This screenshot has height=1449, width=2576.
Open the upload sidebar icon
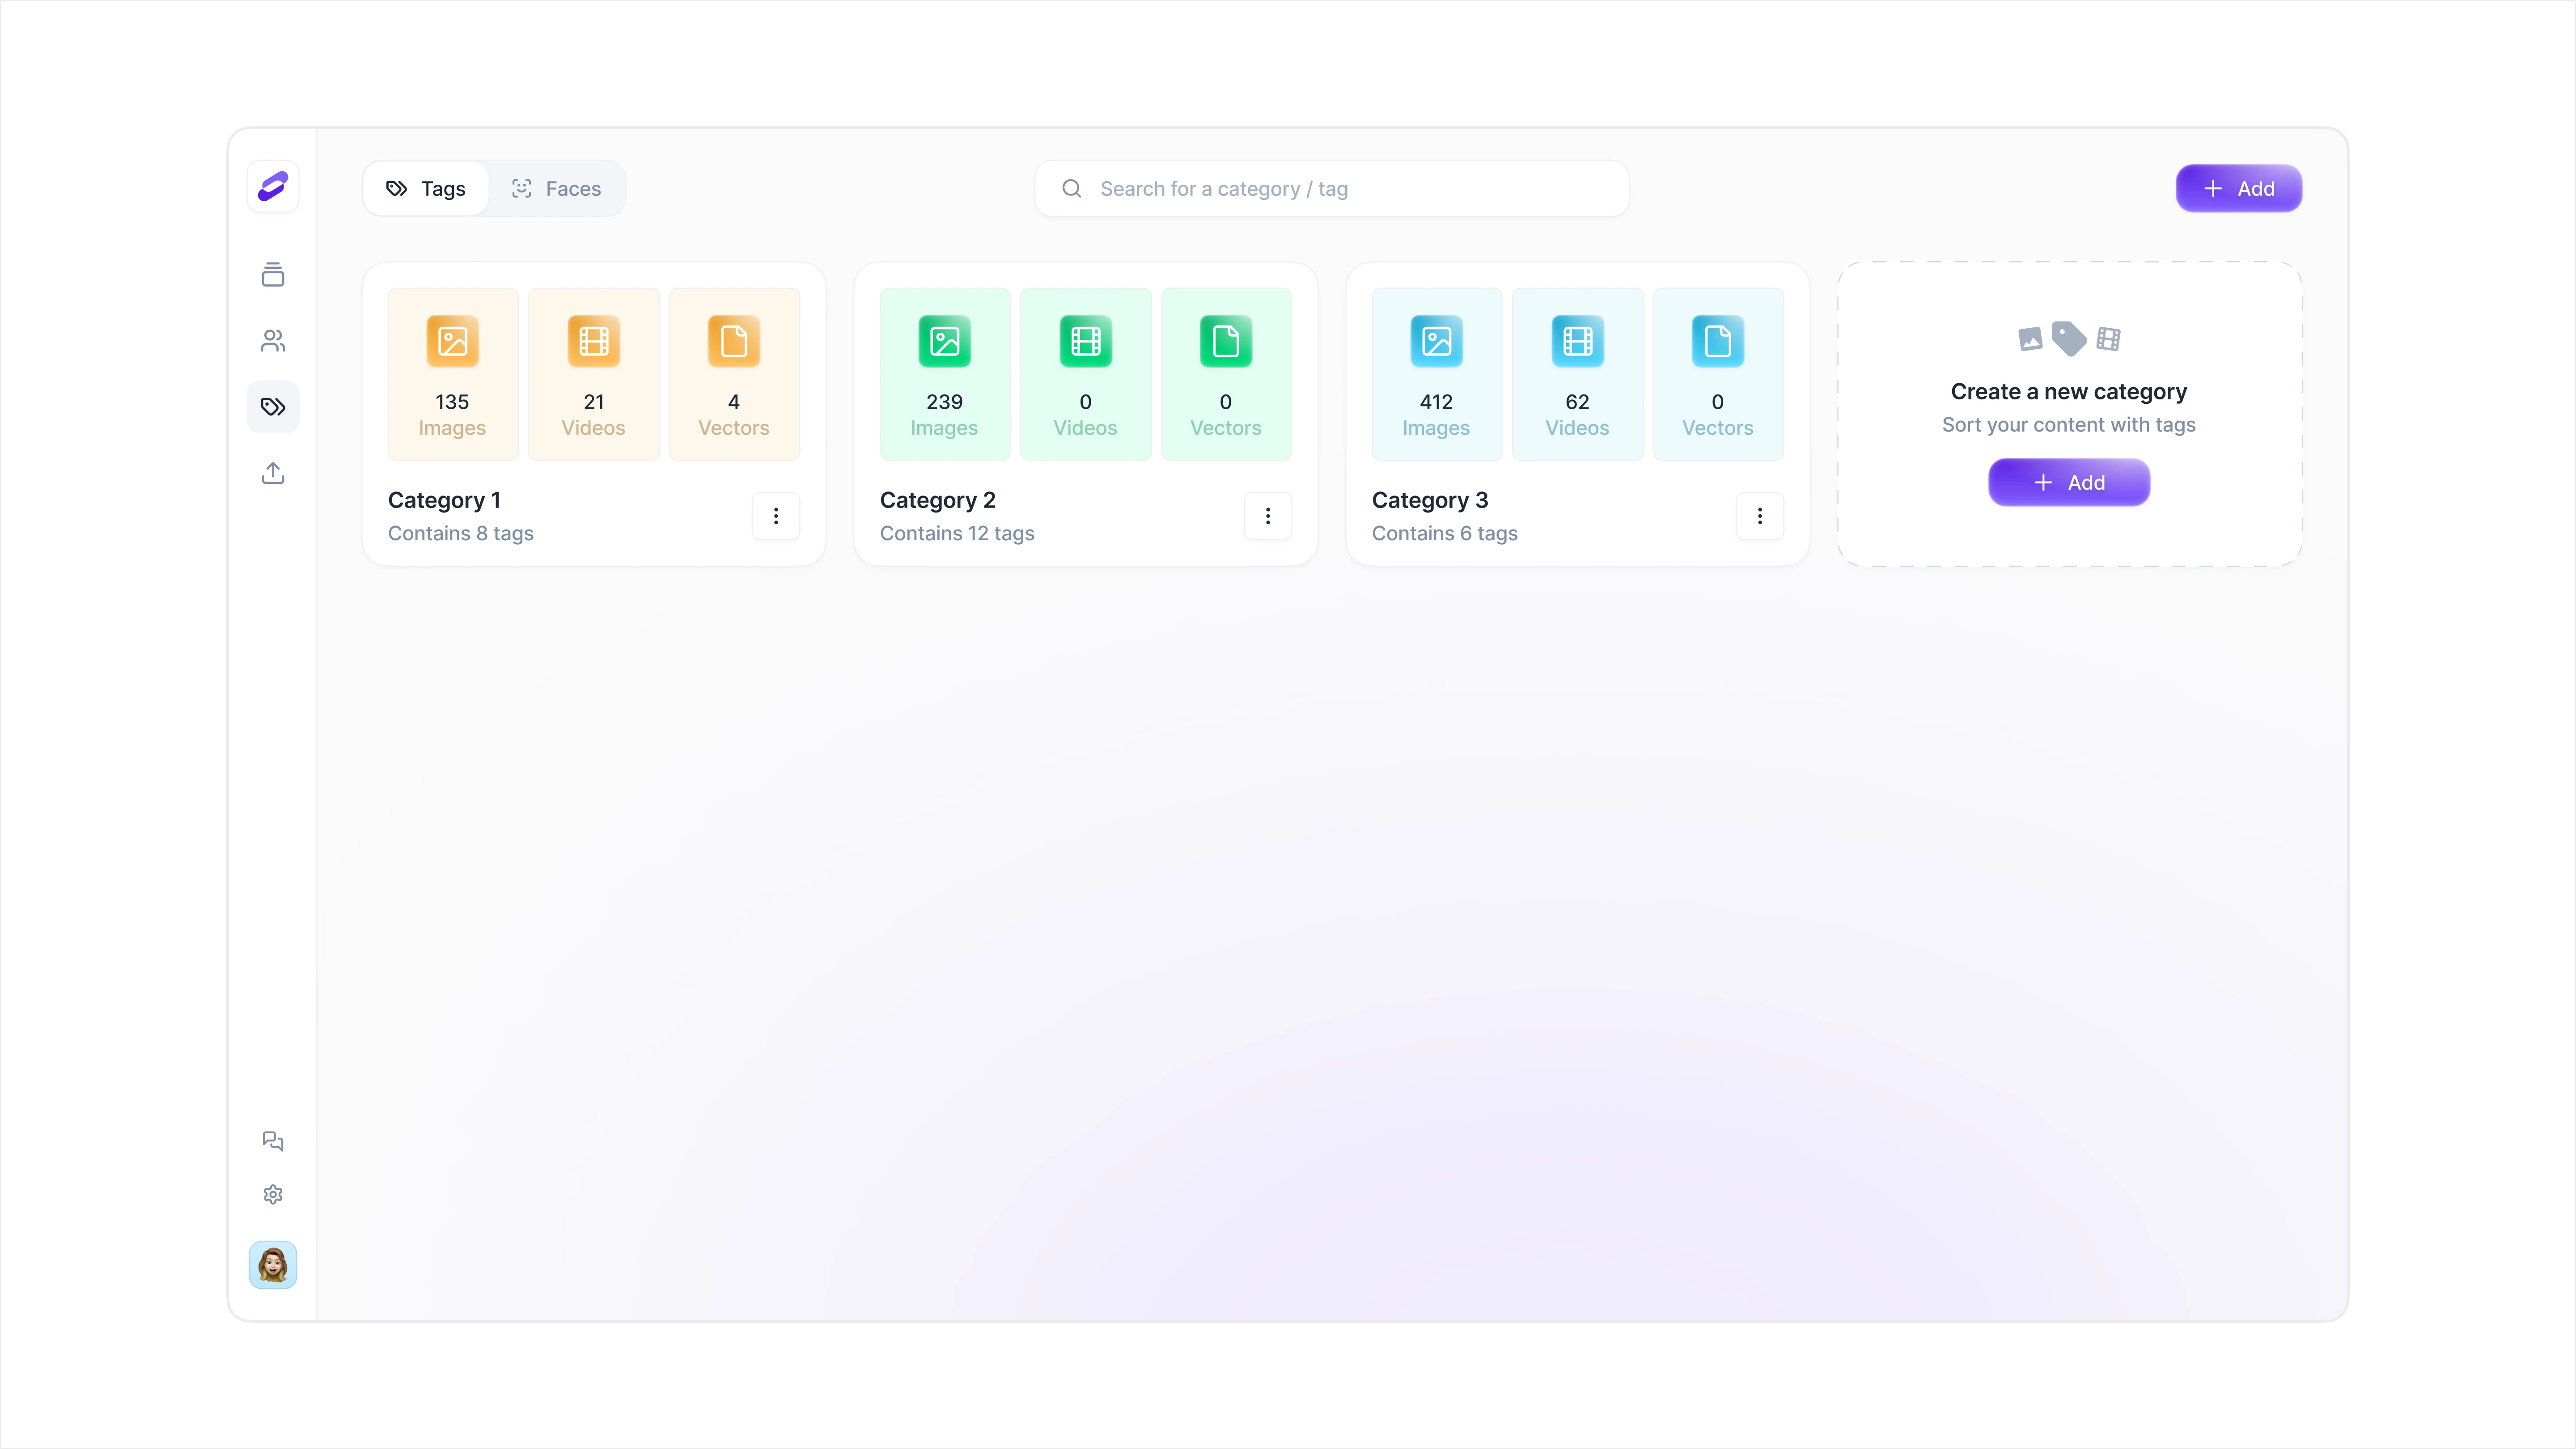click(273, 473)
